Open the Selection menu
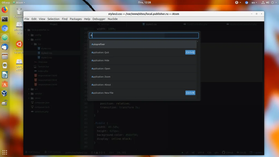Viewport: 279px width, 157px height. [53, 19]
